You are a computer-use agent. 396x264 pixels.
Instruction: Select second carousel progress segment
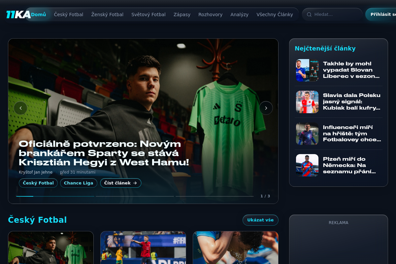coord(135,196)
